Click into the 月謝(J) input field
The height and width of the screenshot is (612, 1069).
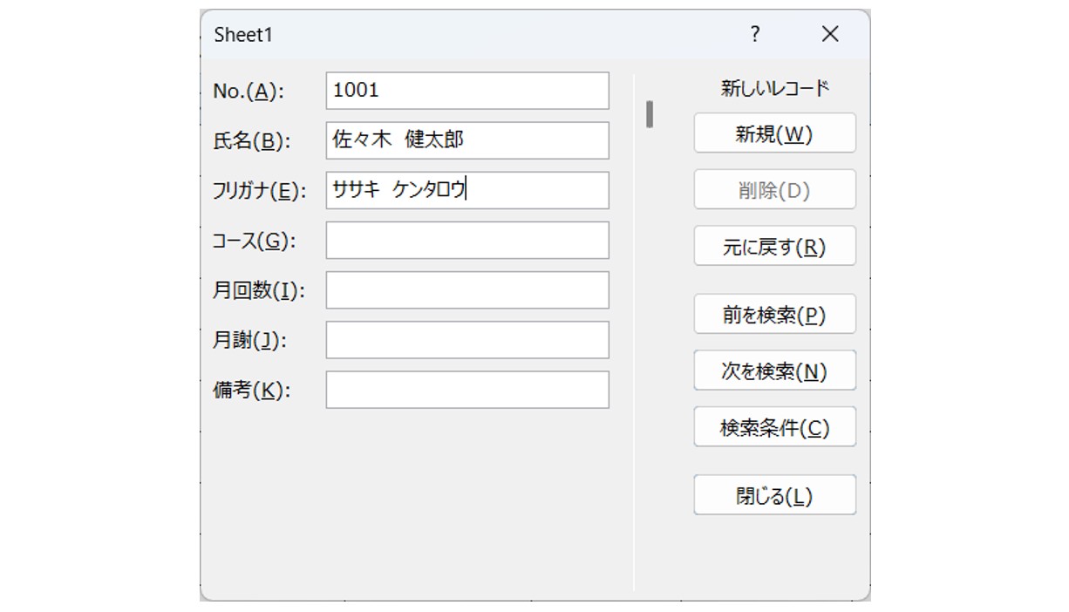tap(467, 340)
